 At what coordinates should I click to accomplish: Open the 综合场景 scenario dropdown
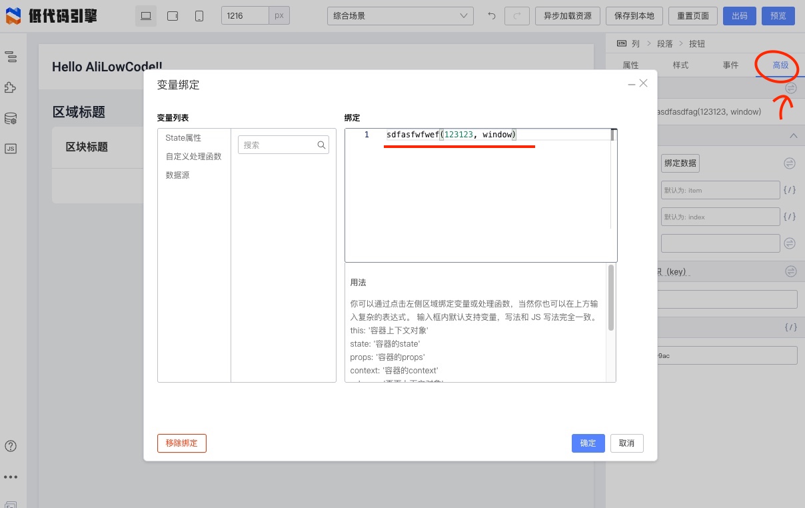[x=400, y=16]
